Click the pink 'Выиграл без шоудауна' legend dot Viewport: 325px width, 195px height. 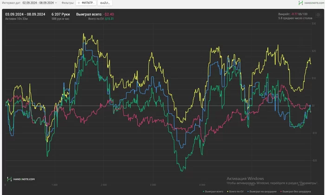tap(281, 191)
